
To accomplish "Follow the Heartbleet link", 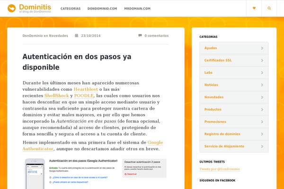I will coord(86,89).
